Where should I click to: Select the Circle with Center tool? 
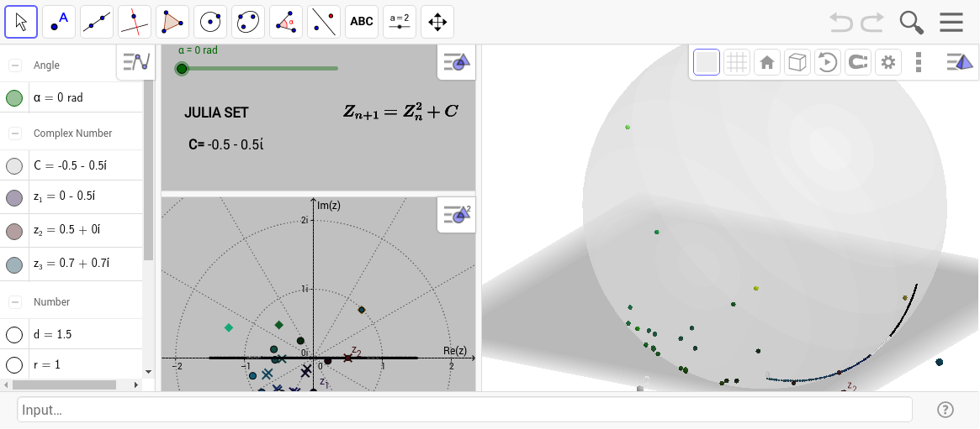click(210, 22)
